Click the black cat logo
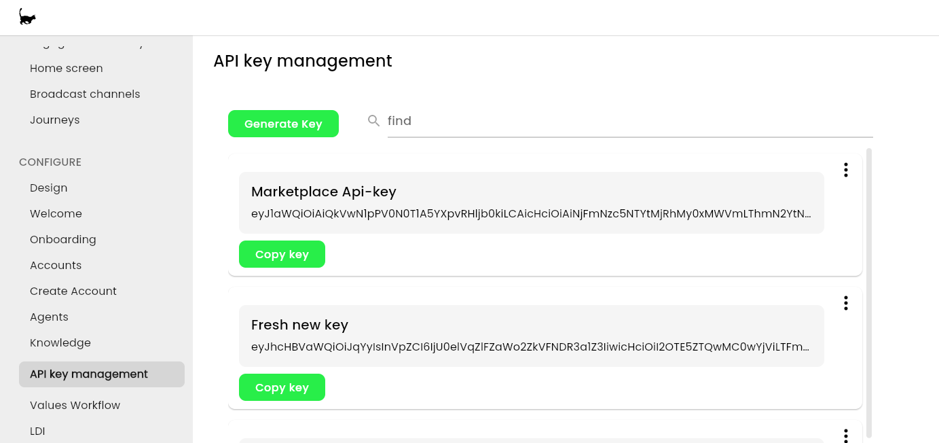The height and width of the screenshot is (443, 939). pos(27,17)
